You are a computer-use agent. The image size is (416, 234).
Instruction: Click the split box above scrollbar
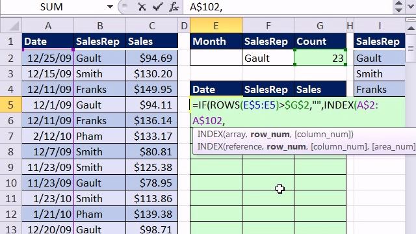(411, 19)
